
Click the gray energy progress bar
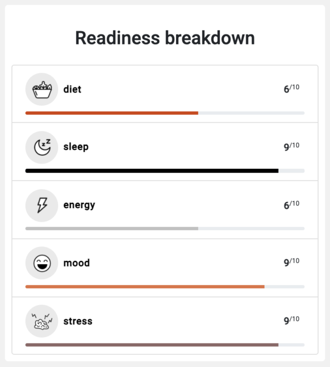point(165,229)
